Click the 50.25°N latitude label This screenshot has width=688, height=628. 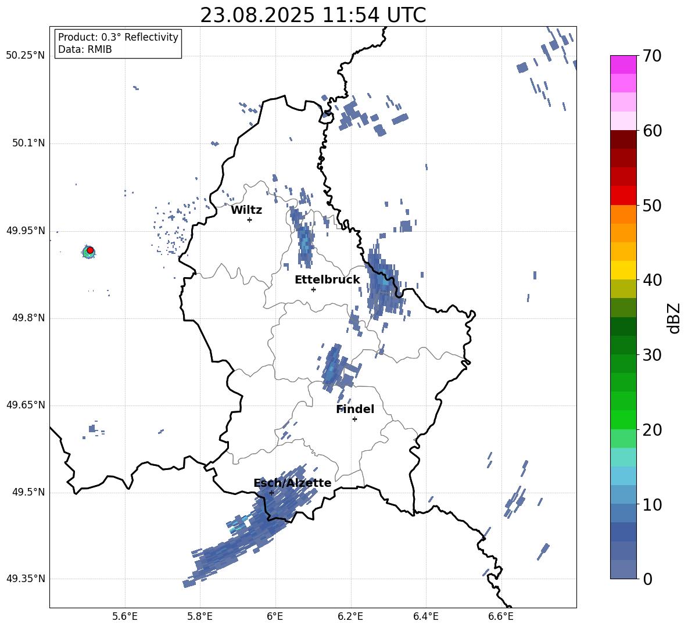26,56
